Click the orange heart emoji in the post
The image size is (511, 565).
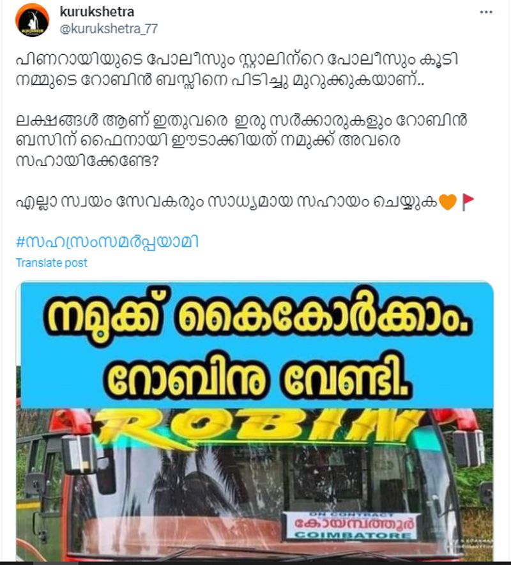[x=448, y=201]
